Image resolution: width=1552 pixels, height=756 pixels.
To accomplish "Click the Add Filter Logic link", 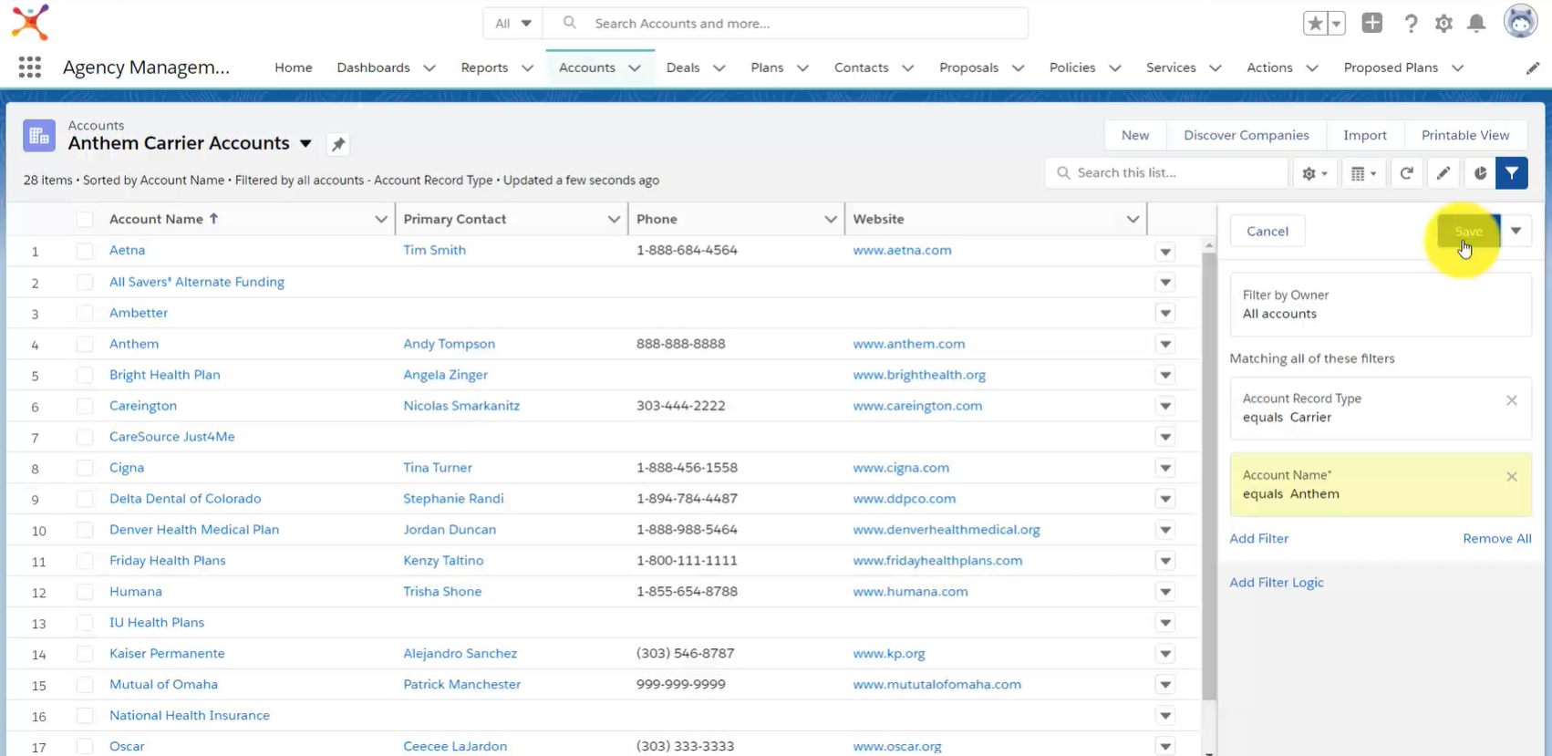I will click(1277, 582).
